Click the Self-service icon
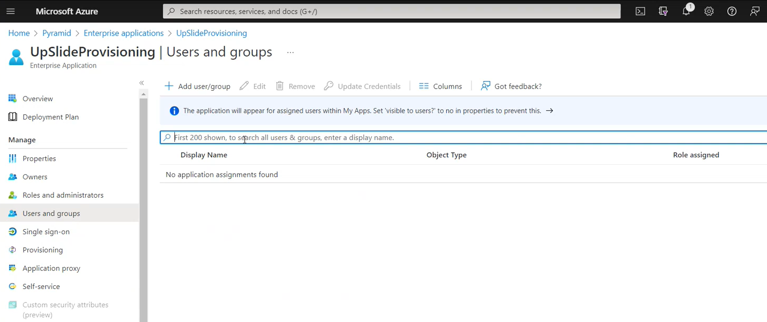The image size is (767, 322). pos(13,286)
